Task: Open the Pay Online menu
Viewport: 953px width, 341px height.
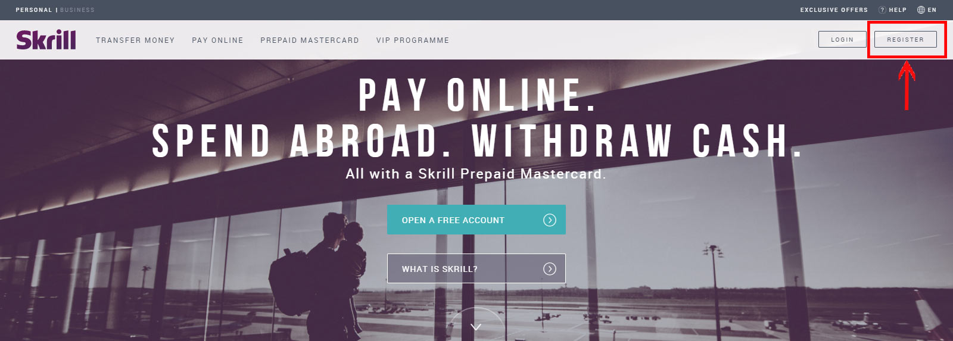Action: (217, 40)
